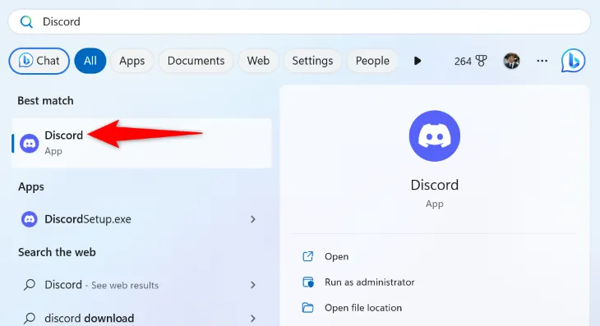600x326 pixels.
Task: Click Discord icon in best match
Action: pos(30,144)
